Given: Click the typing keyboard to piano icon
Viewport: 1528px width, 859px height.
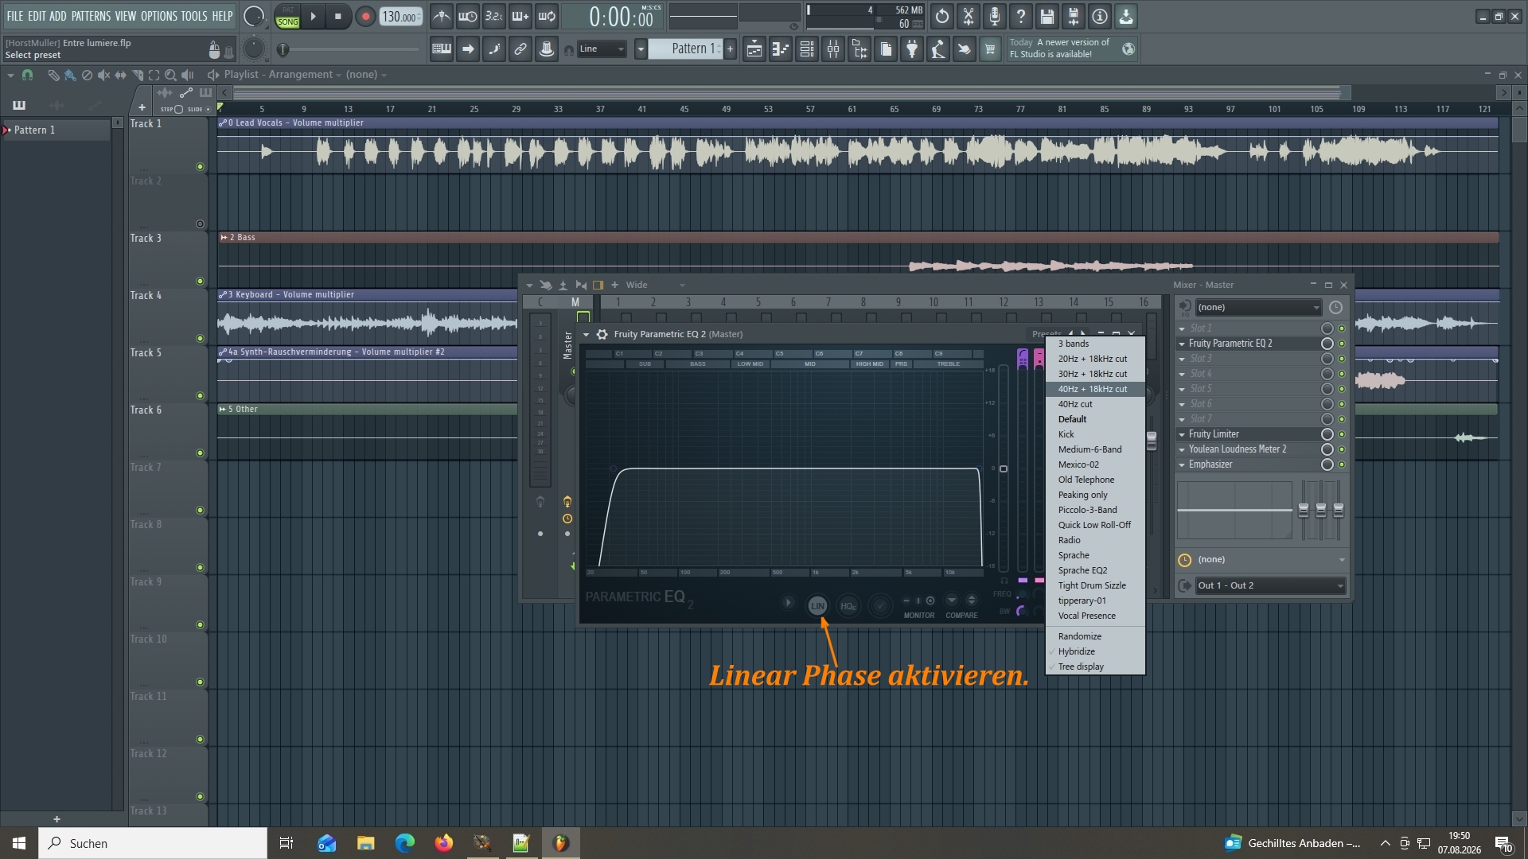Looking at the screenshot, I should (442, 49).
